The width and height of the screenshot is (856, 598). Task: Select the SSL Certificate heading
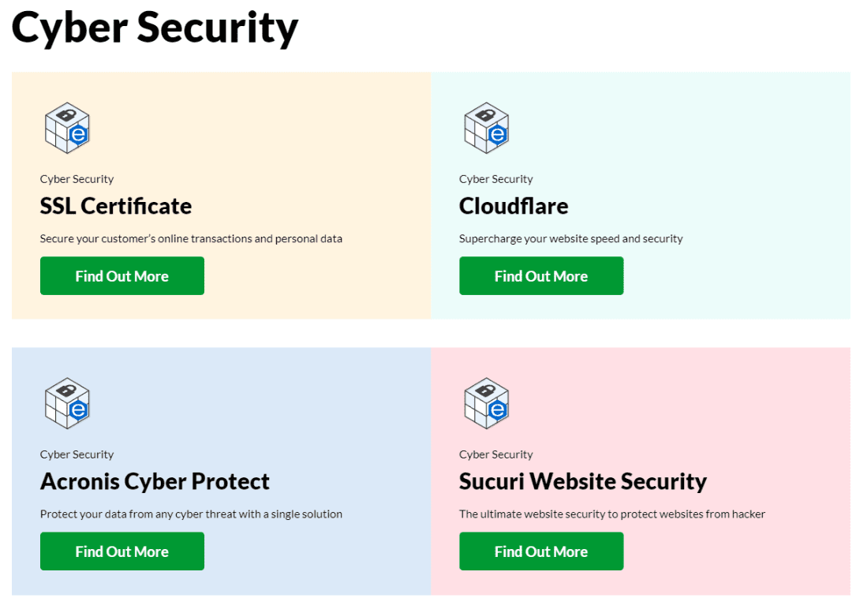coord(116,207)
